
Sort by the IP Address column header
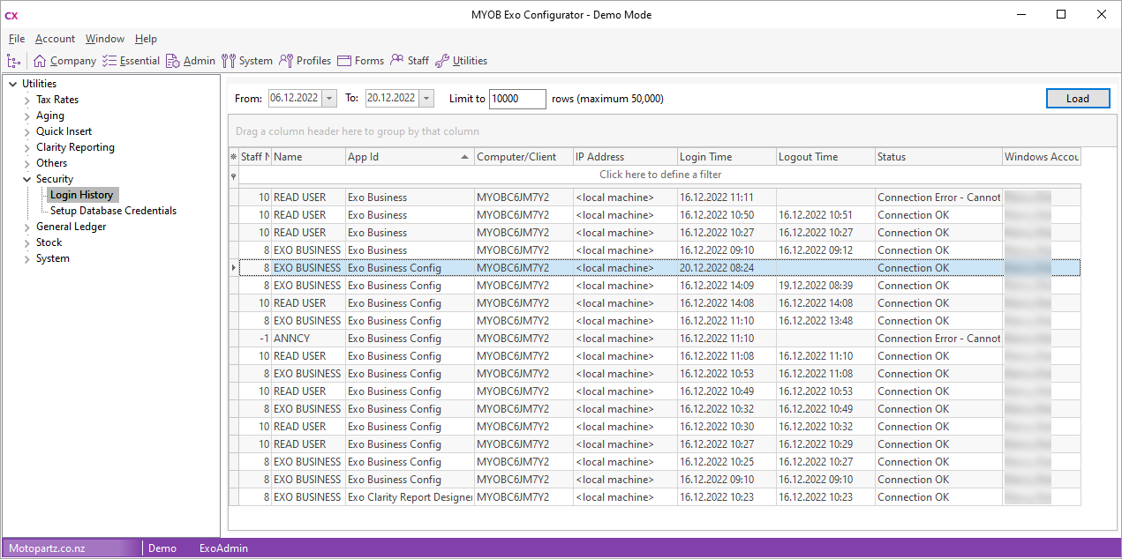[x=625, y=157]
